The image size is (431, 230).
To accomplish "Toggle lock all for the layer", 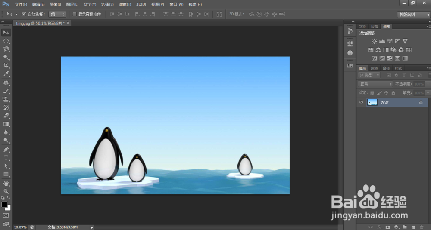I will coord(394,93).
